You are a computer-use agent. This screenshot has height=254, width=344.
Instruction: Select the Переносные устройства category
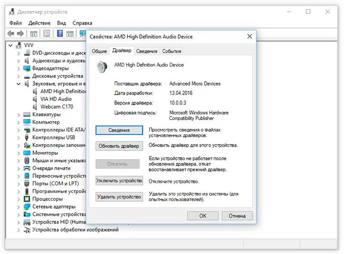click(x=59, y=176)
